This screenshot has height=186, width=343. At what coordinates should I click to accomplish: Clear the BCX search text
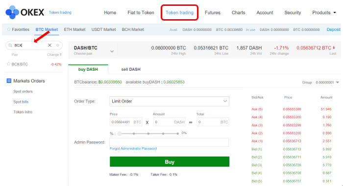pyautogui.click(x=49, y=45)
